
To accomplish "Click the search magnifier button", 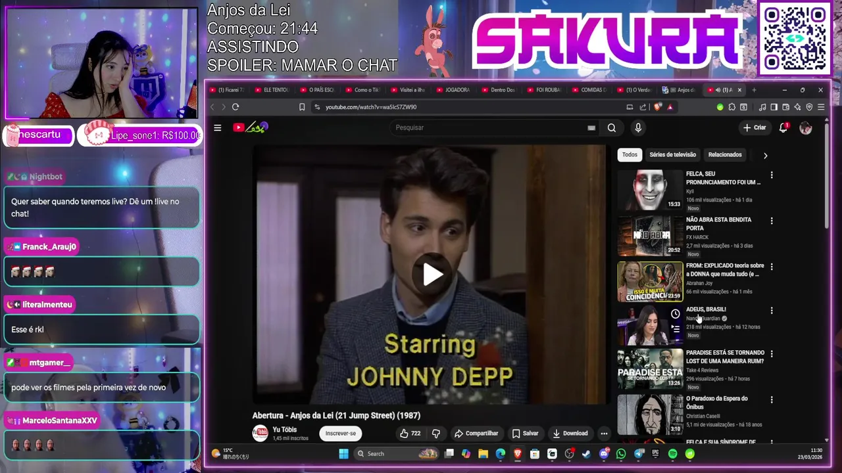I will pos(612,127).
